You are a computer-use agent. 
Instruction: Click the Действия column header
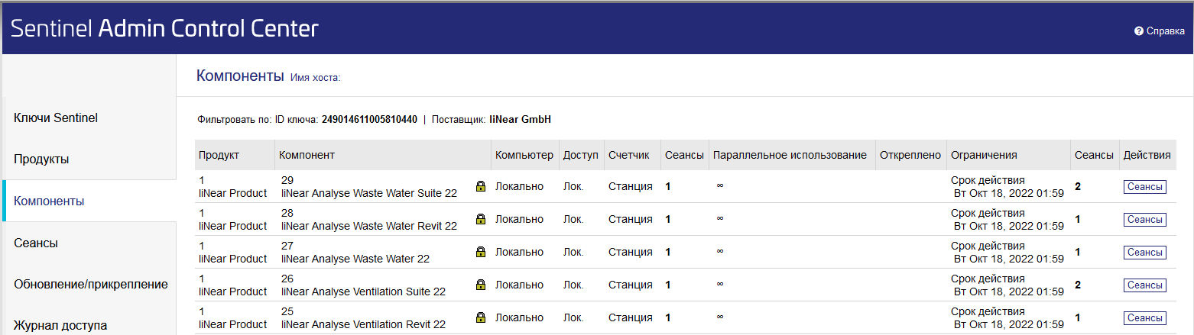[1147, 155]
